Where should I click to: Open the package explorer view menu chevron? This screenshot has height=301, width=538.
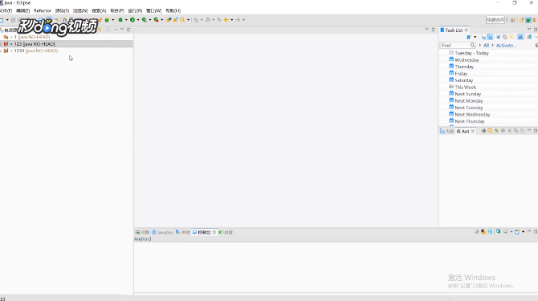click(116, 30)
